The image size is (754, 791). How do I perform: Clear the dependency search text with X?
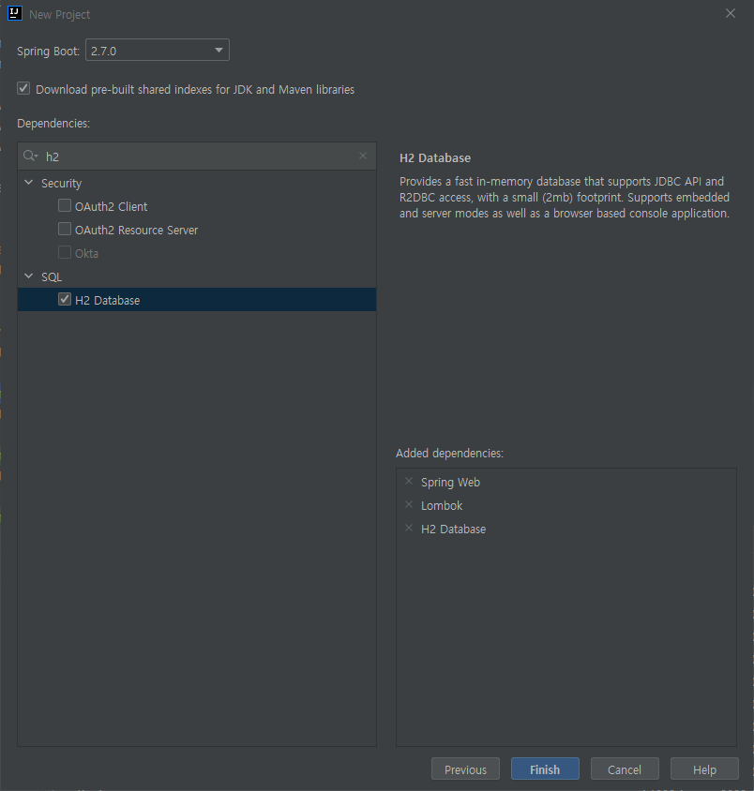click(x=363, y=156)
